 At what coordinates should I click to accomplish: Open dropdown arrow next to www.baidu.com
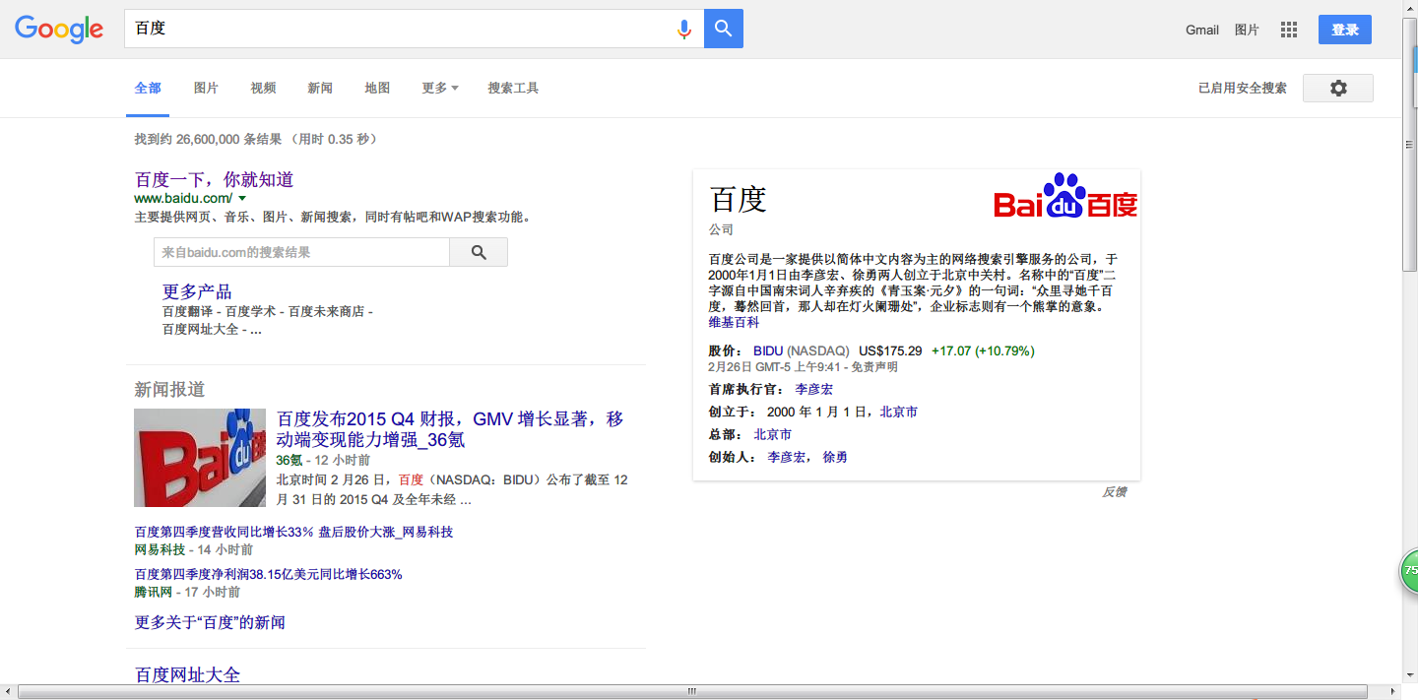pyautogui.click(x=242, y=199)
